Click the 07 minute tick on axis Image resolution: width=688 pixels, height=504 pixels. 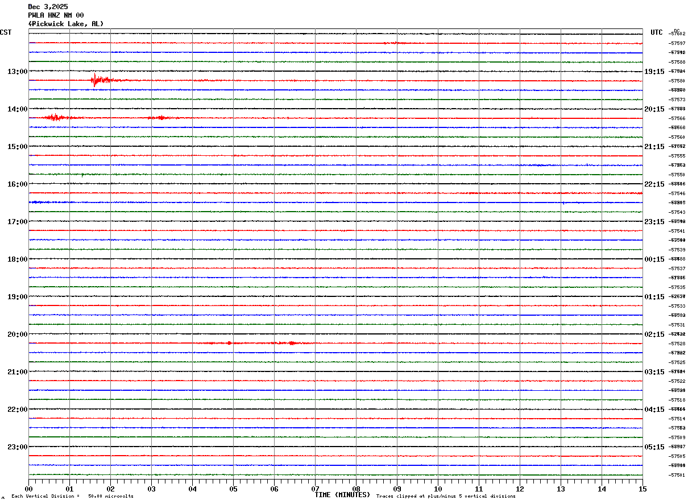(315, 489)
